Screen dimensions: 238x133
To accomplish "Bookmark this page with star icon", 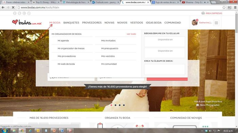I will point(224,7).
